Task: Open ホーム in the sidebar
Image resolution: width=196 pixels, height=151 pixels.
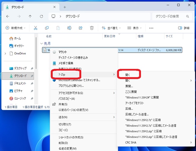Action: tap(15, 39)
